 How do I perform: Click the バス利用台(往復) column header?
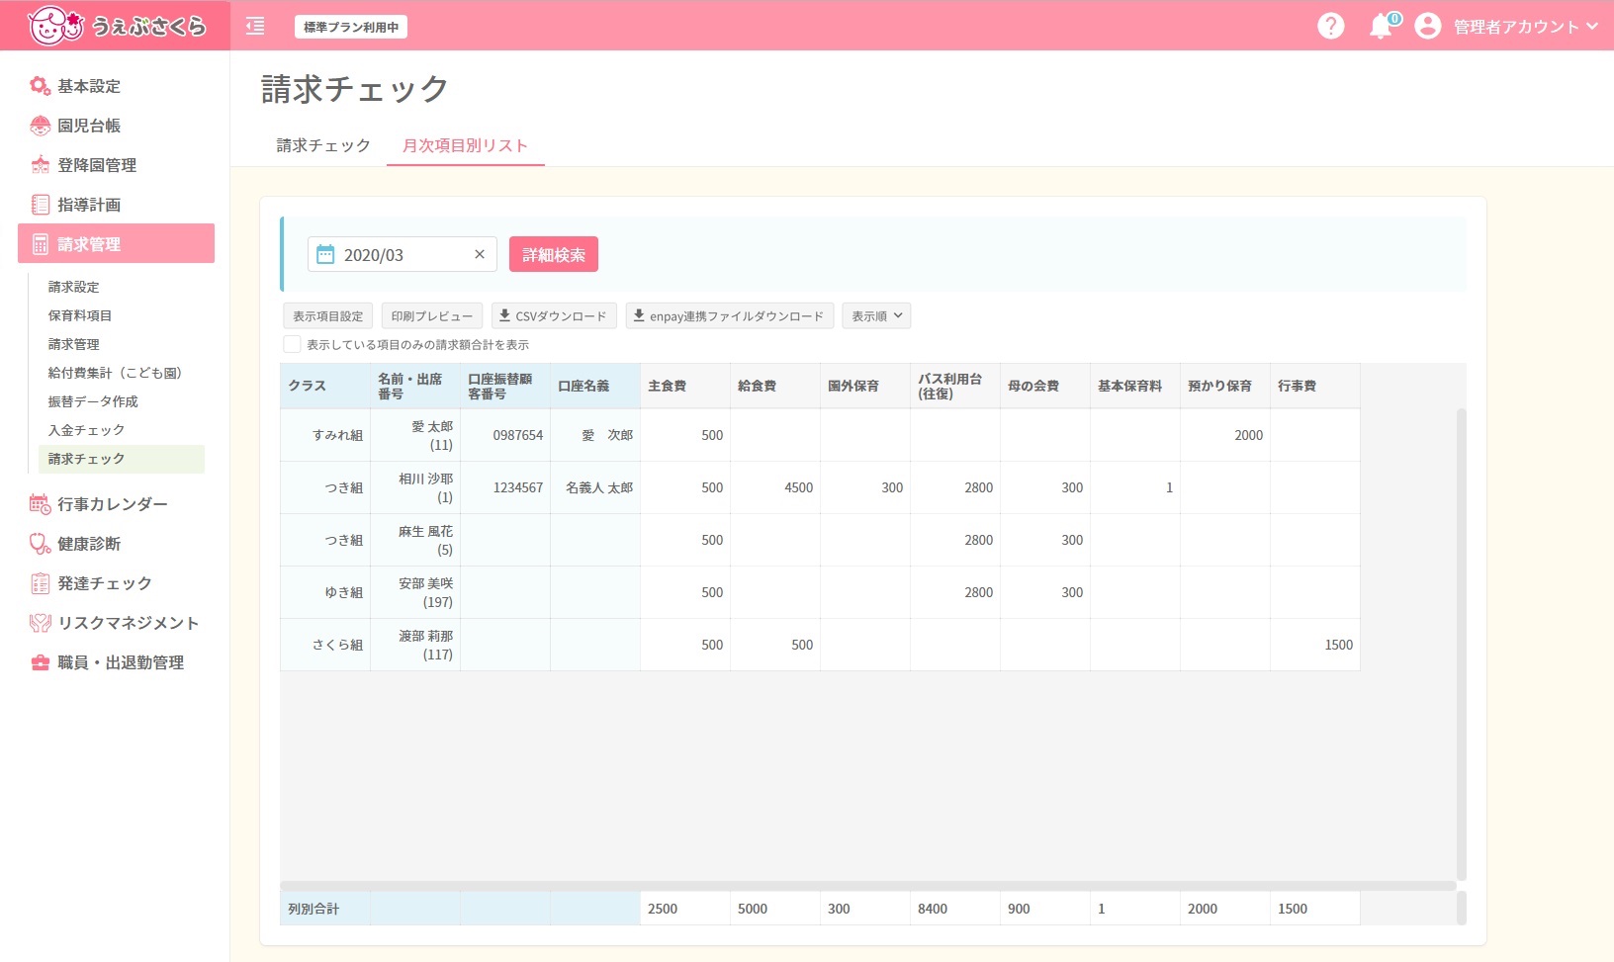955,386
